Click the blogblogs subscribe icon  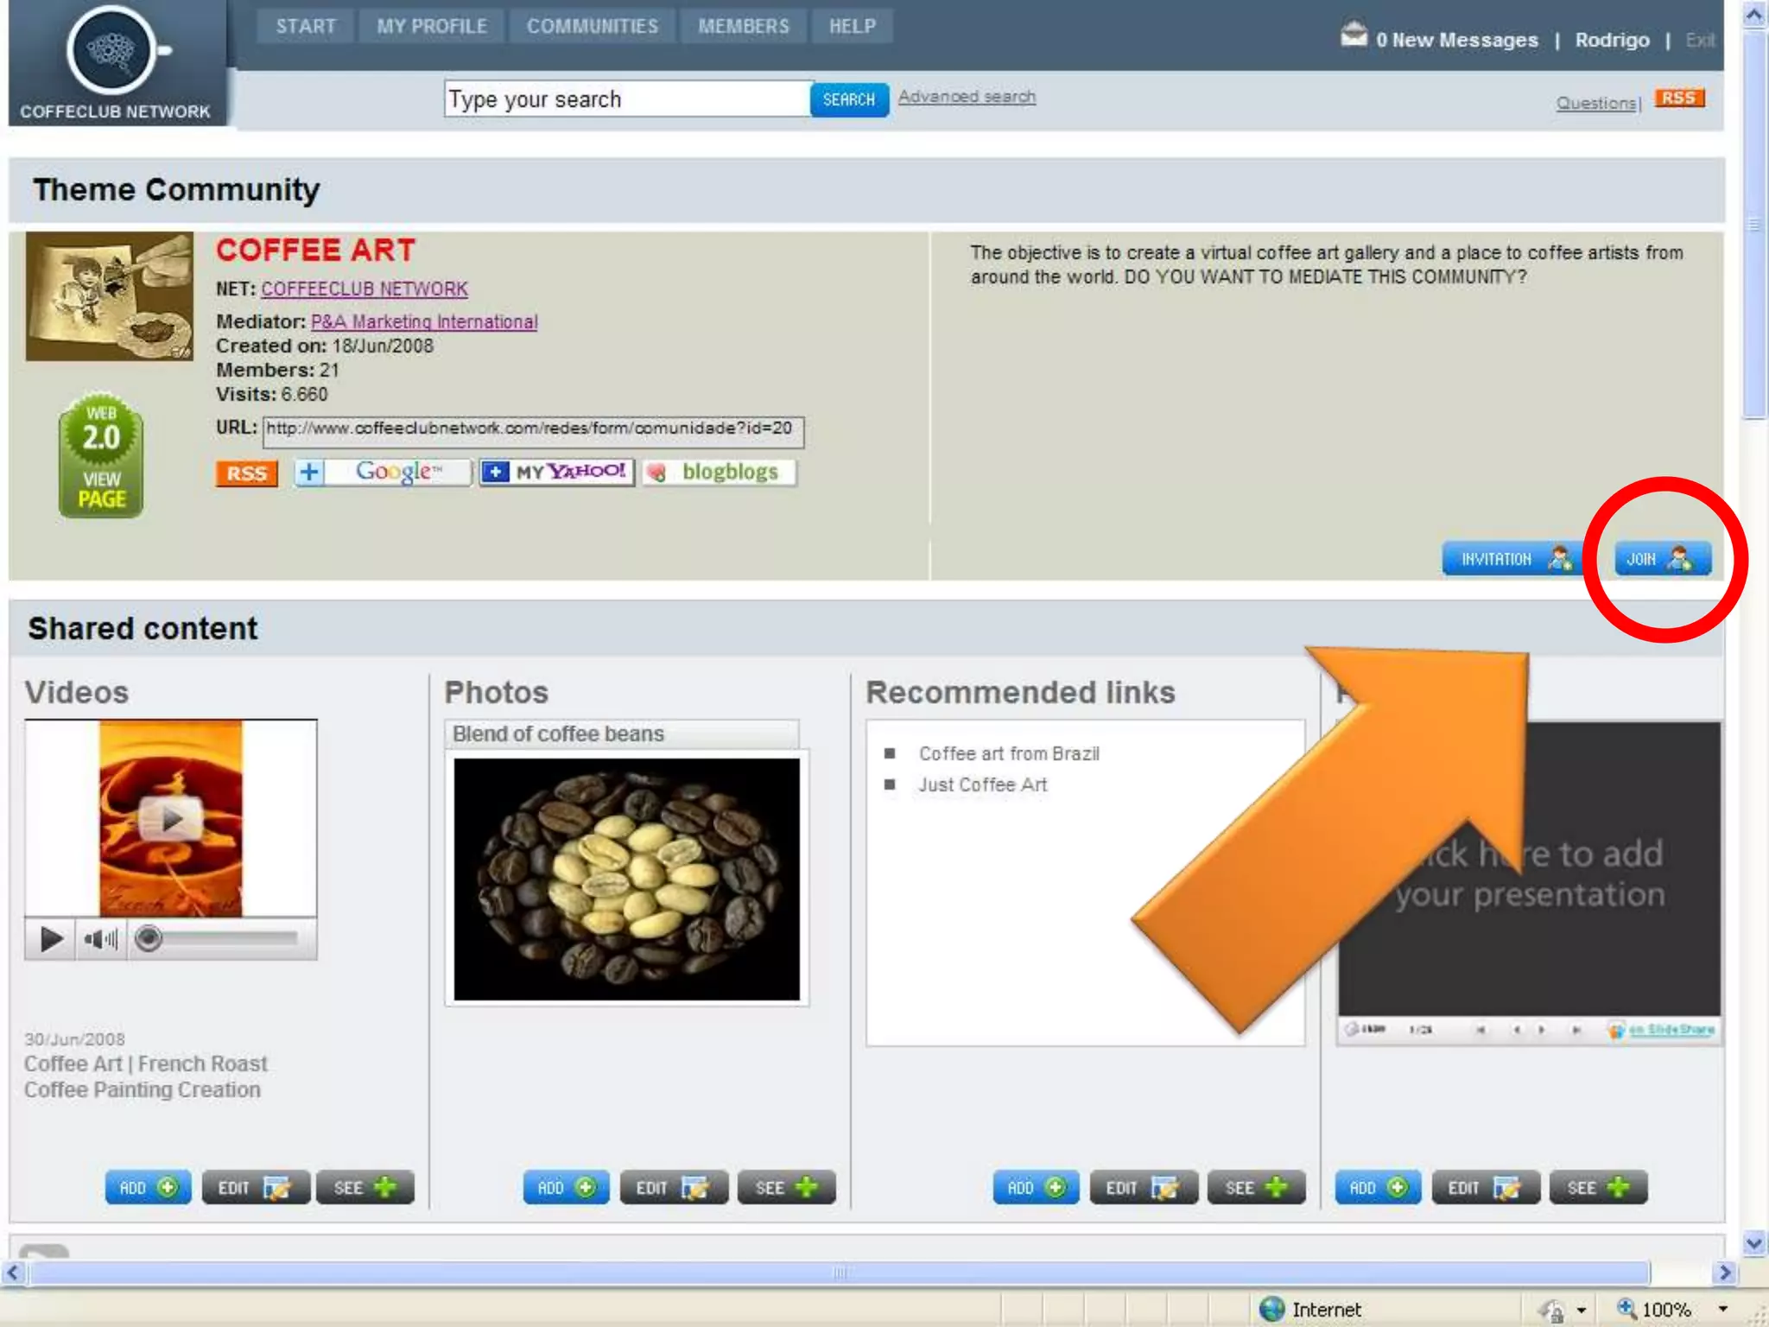(x=718, y=472)
